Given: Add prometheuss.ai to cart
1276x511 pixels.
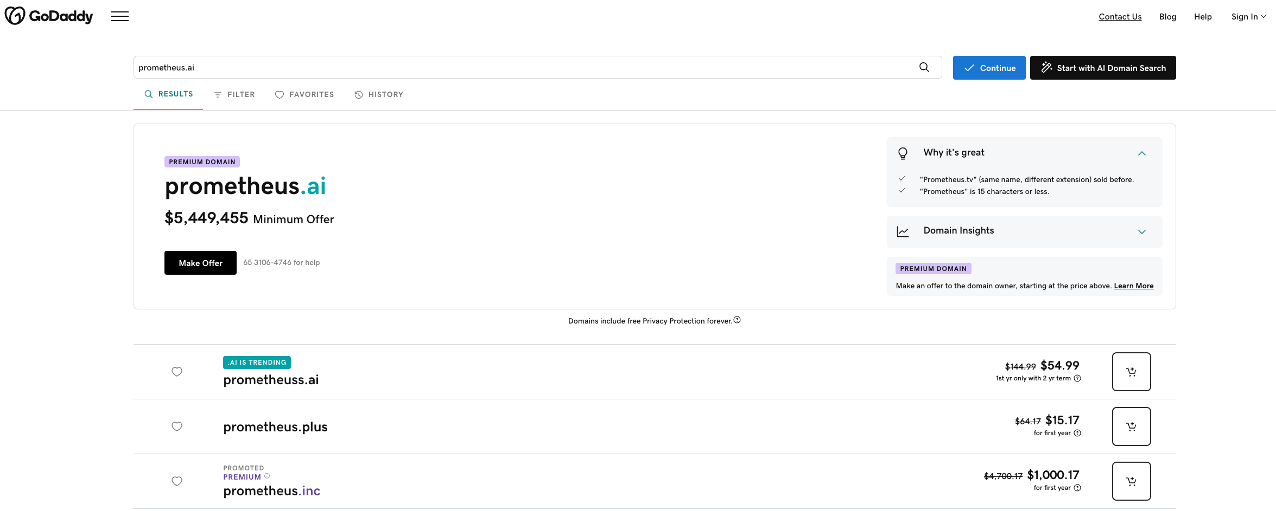Looking at the screenshot, I should pyautogui.click(x=1131, y=372).
